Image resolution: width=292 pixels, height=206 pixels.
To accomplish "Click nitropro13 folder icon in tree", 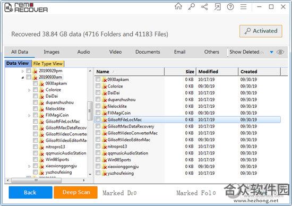I will pos(41,147).
